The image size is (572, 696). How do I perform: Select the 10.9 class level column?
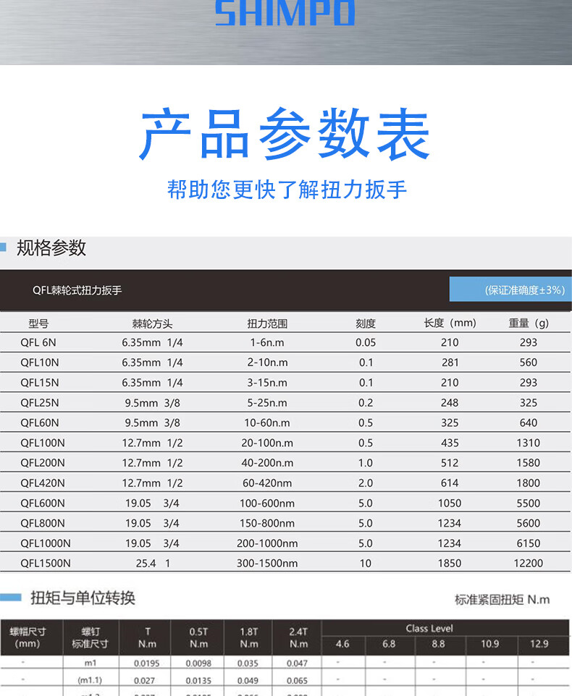pyautogui.click(x=490, y=644)
